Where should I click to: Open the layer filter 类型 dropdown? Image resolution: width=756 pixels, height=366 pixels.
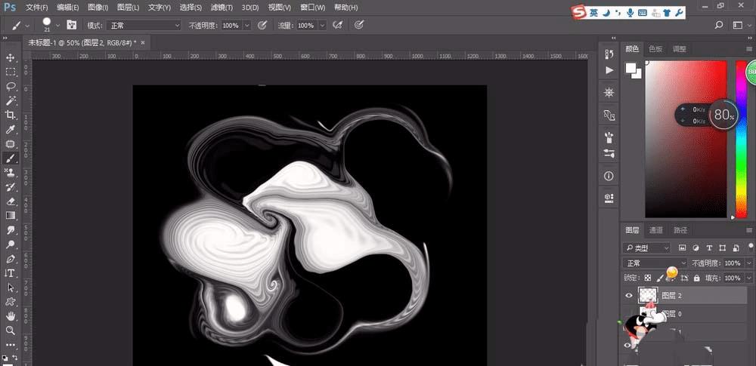(648, 248)
